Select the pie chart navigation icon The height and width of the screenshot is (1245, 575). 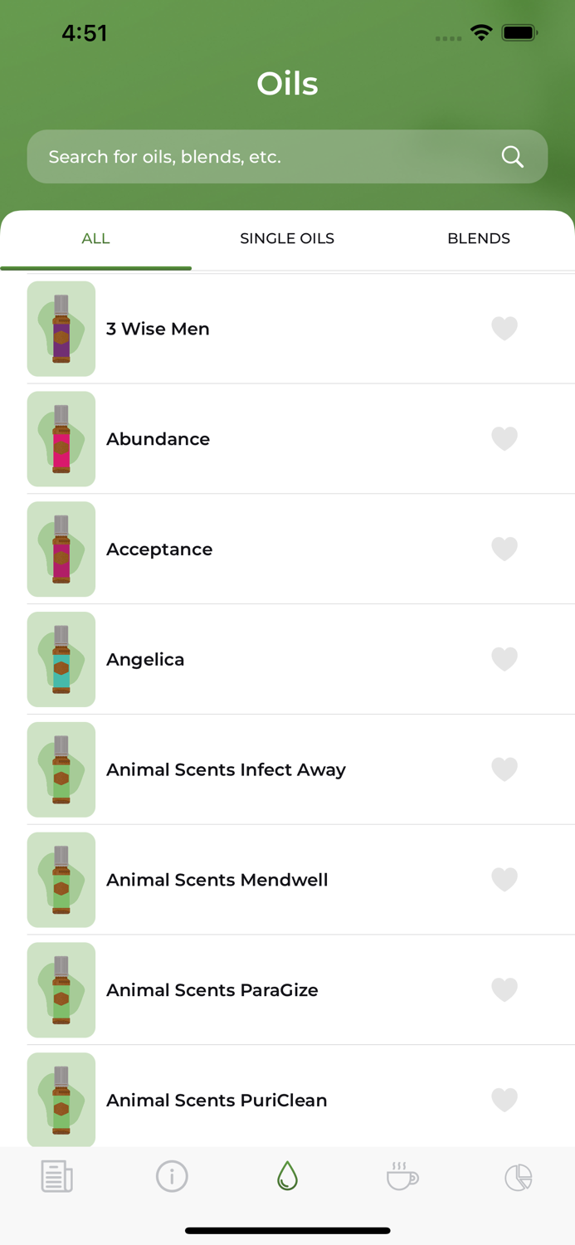point(518,1176)
